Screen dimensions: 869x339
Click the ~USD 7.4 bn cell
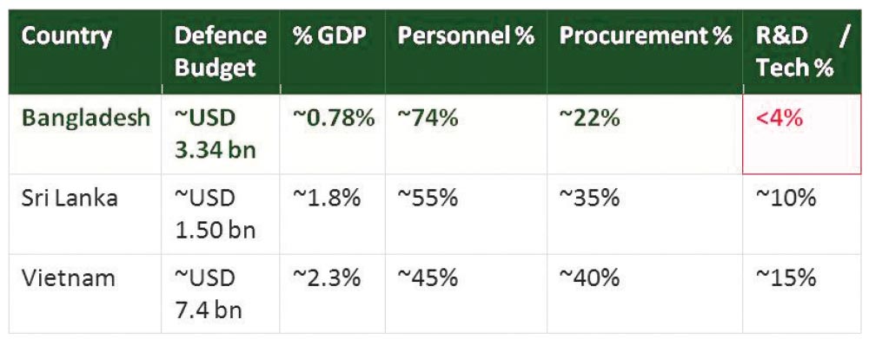coord(221,294)
